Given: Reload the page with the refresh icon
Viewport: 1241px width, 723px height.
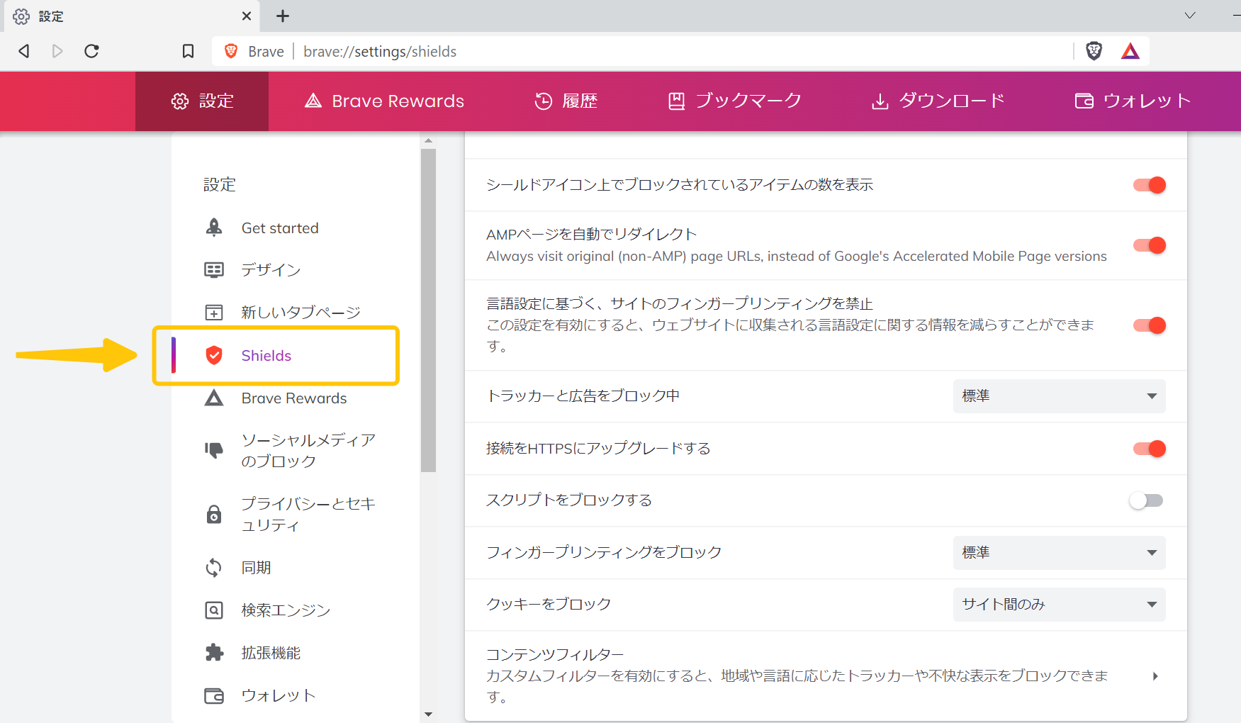Looking at the screenshot, I should [x=91, y=51].
